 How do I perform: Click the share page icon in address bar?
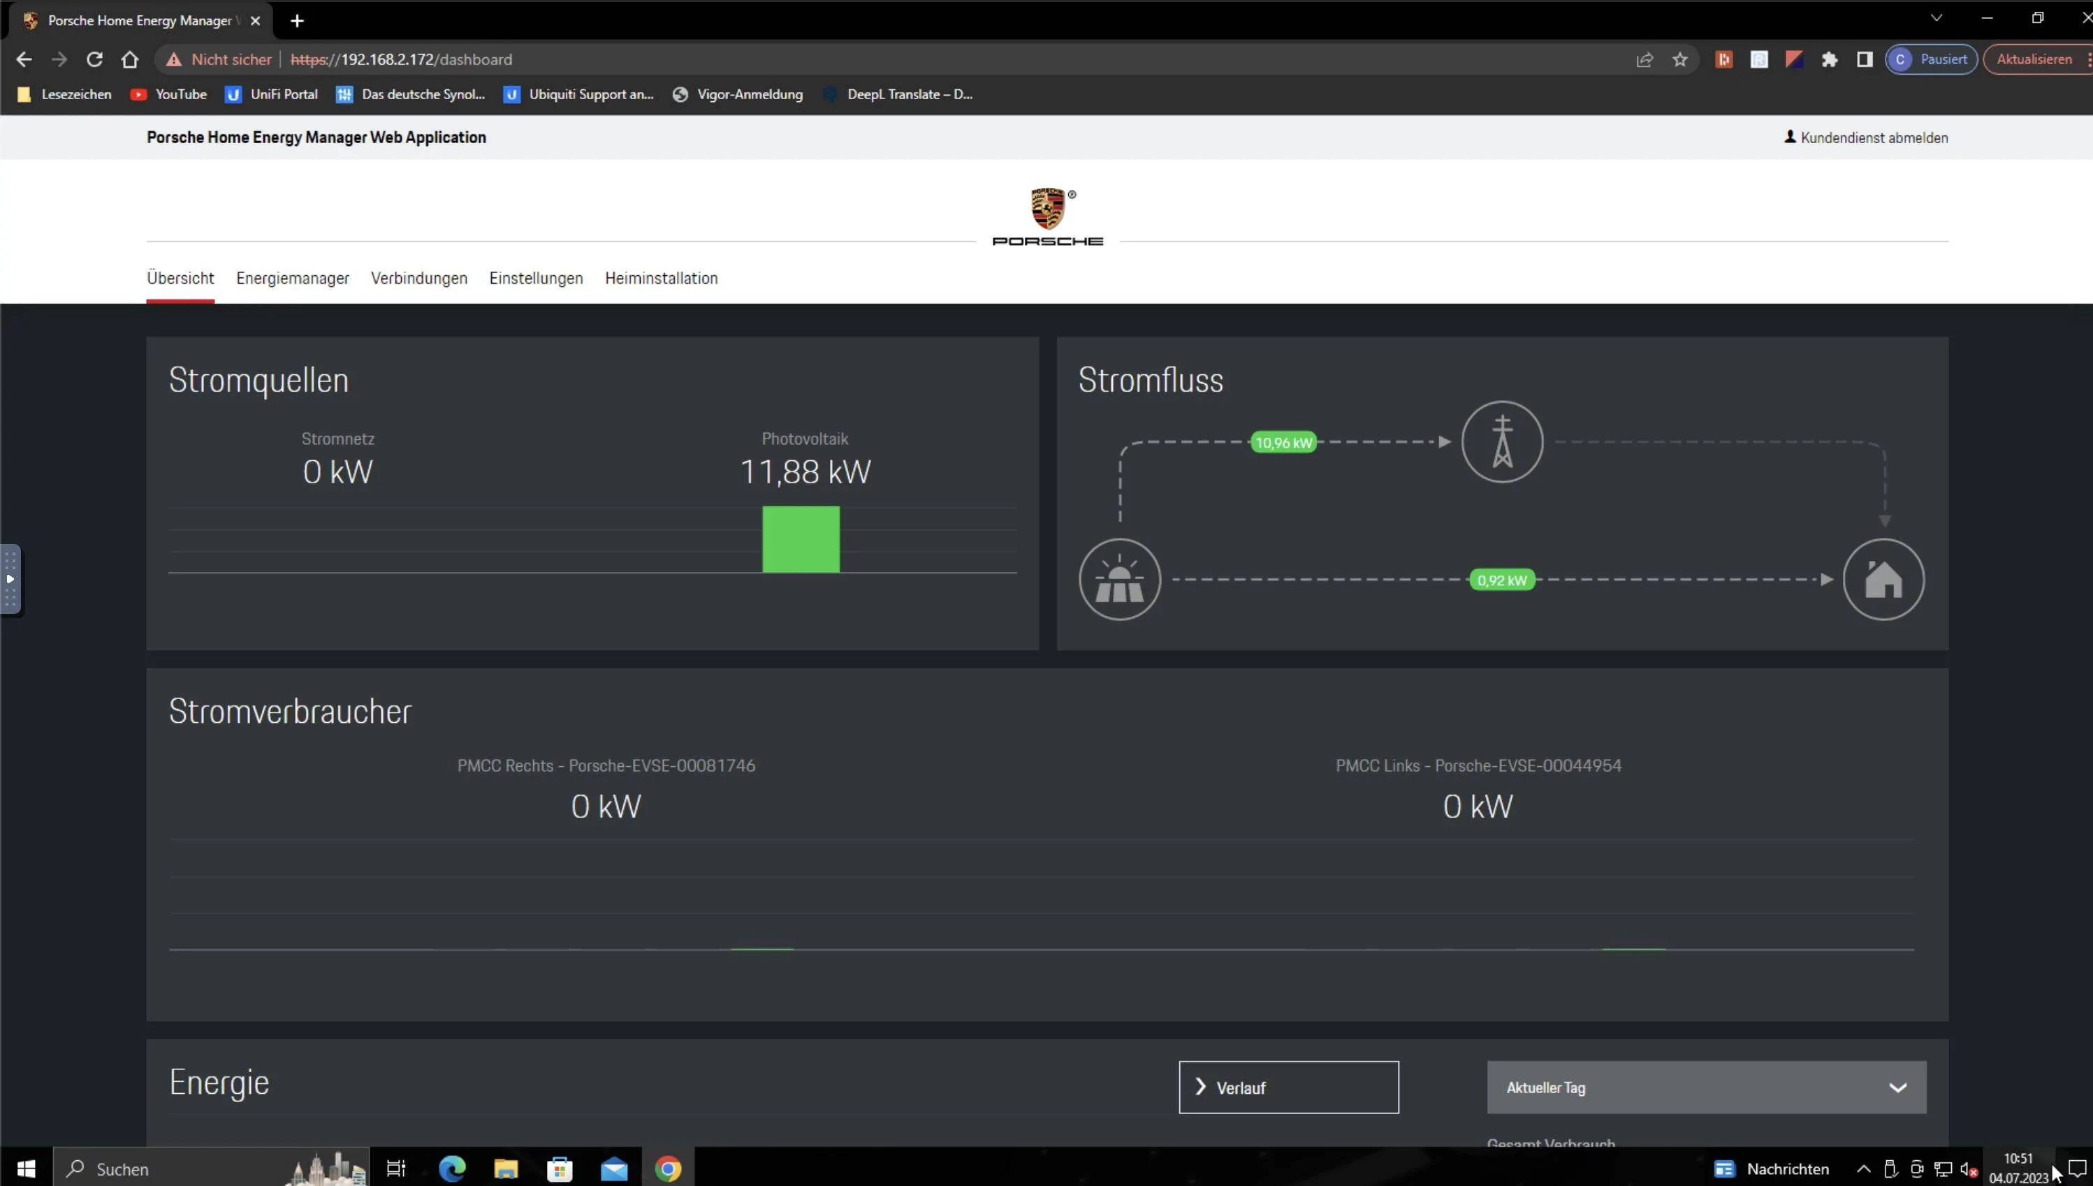click(1644, 59)
